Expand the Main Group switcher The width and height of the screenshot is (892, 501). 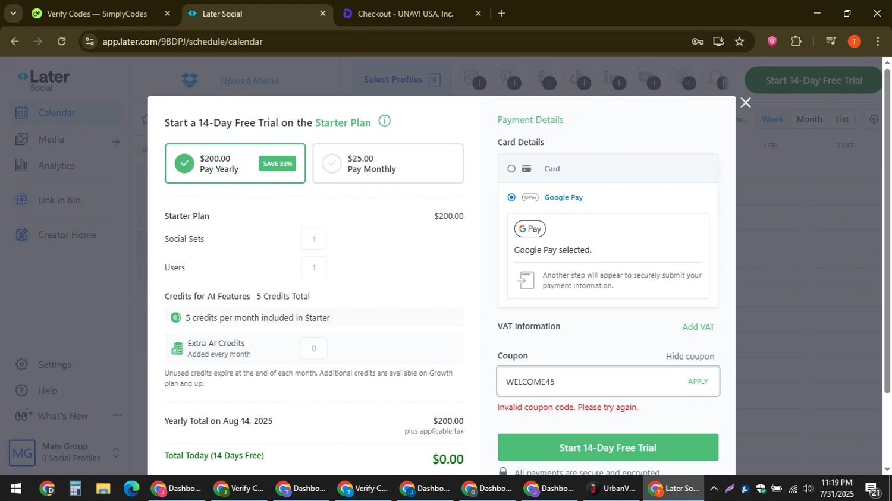(116, 453)
